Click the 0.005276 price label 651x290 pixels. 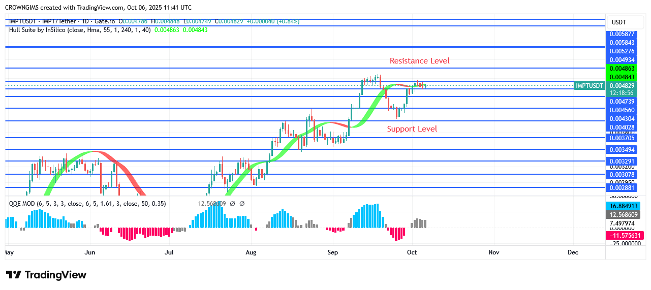click(622, 51)
